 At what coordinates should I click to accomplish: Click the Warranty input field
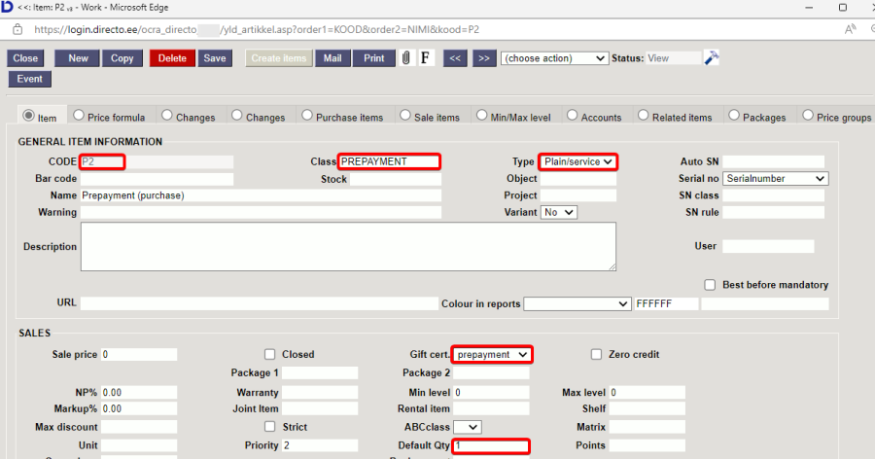320,393
